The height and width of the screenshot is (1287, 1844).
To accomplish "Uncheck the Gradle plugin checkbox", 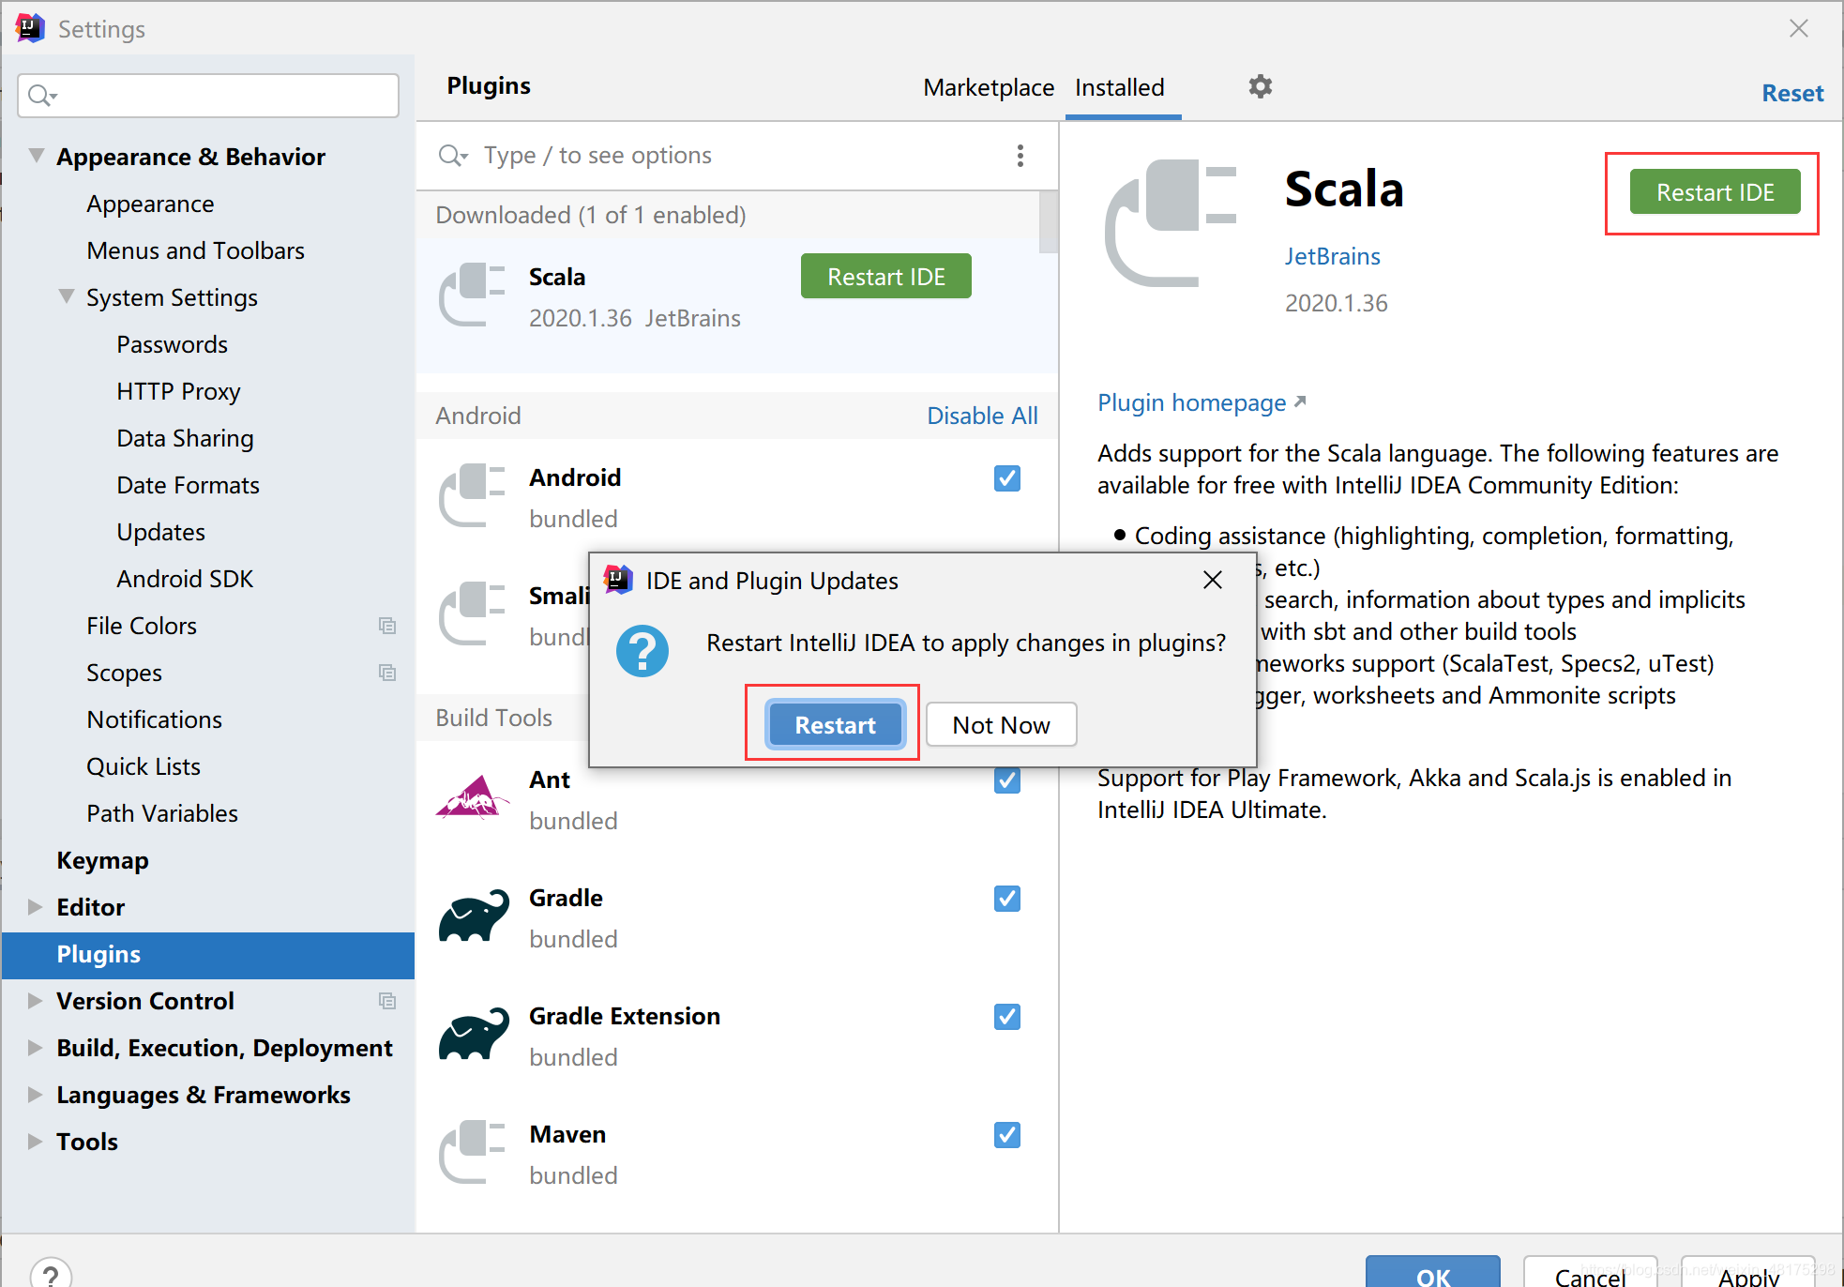I will point(1007,899).
